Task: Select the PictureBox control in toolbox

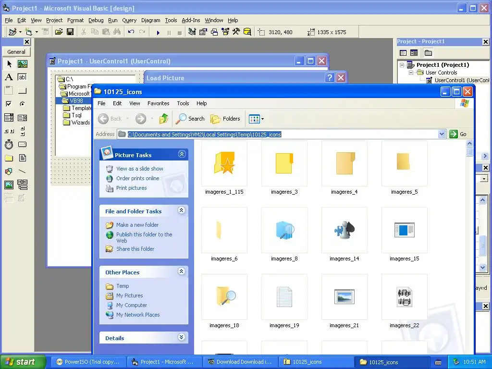Action: (x=22, y=64)
